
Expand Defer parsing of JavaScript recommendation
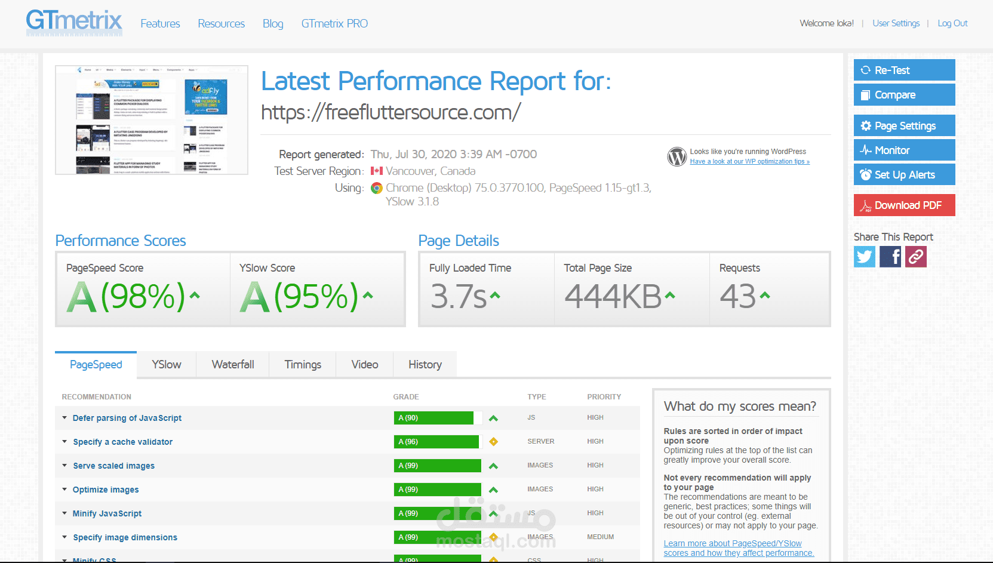click(x=127, y=418)
